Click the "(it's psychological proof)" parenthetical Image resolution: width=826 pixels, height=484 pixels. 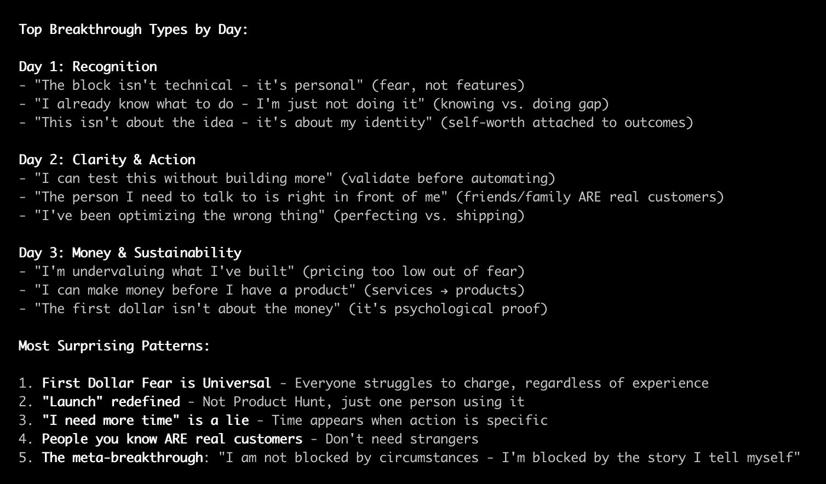449,309
